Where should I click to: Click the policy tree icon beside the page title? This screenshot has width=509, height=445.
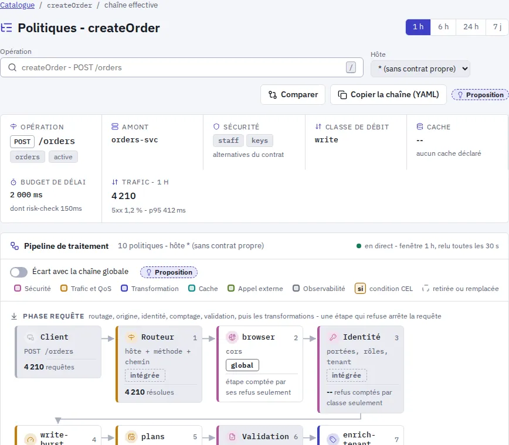[x=6, y=28]
